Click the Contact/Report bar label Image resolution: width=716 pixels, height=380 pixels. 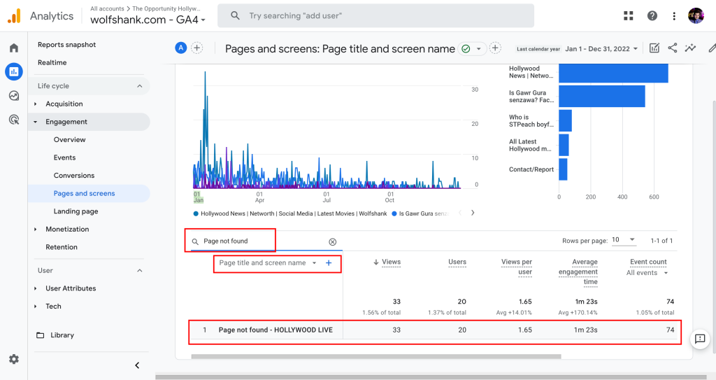[531, 169]
